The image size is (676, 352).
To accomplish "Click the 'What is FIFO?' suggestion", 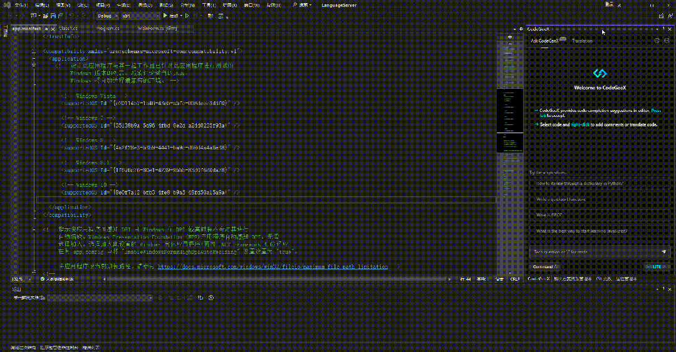I will [x=600, y=215].
